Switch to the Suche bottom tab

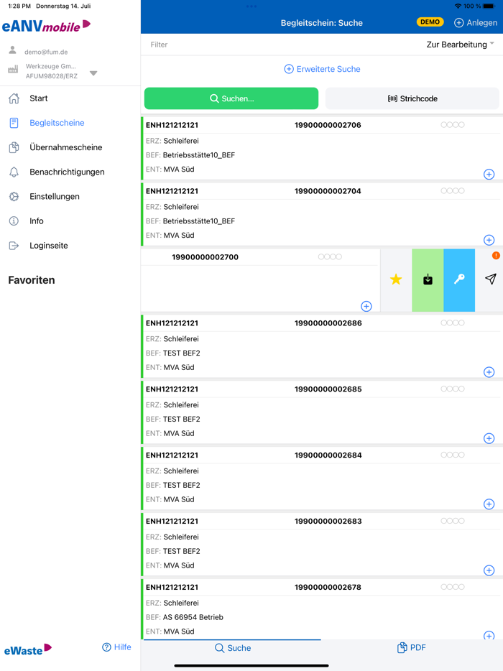click(232, 648)
